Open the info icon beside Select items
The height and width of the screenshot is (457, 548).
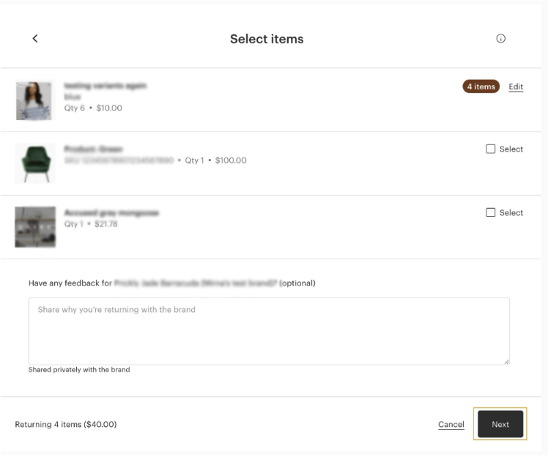501,39
